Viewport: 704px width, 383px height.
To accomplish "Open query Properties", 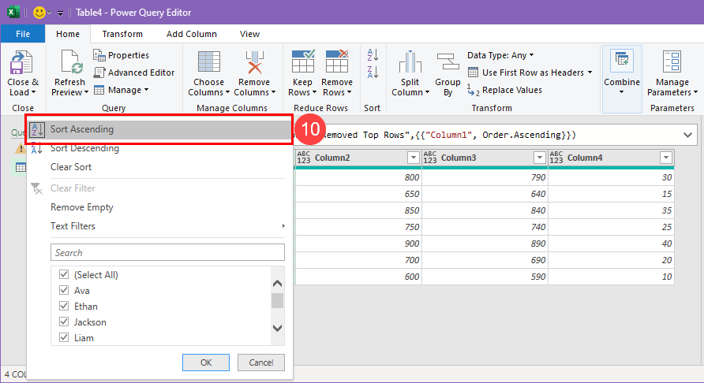I will (x=122, y=55).
